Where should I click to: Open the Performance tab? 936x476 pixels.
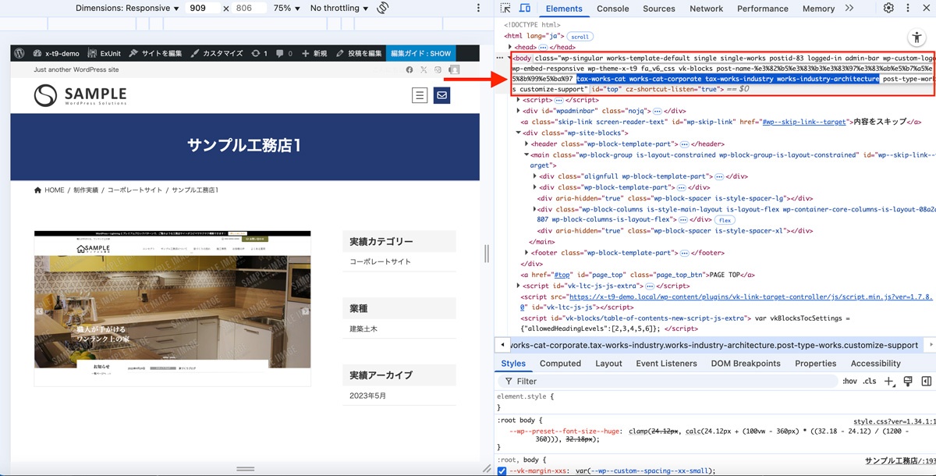[x=763, y=9]
